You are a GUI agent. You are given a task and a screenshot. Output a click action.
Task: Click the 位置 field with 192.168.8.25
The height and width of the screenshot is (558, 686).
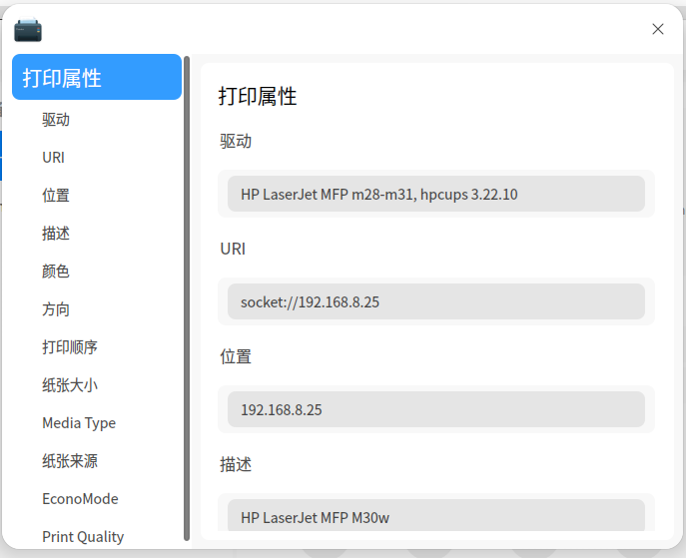click(436, 409)
